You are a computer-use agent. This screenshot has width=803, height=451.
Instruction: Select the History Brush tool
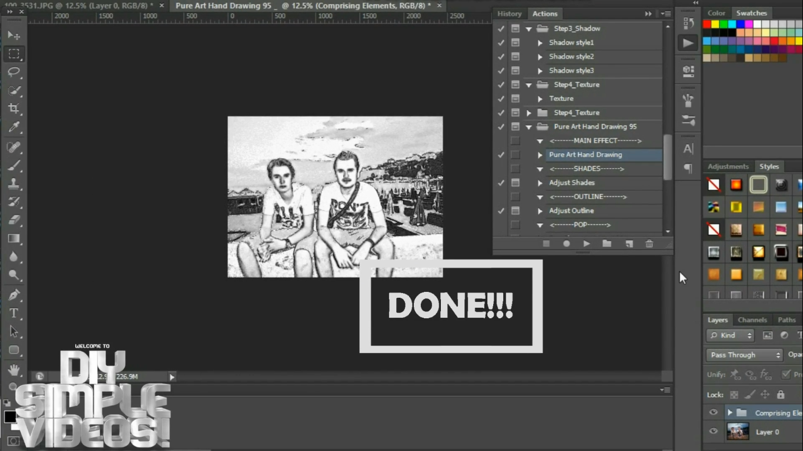point(14,201)
